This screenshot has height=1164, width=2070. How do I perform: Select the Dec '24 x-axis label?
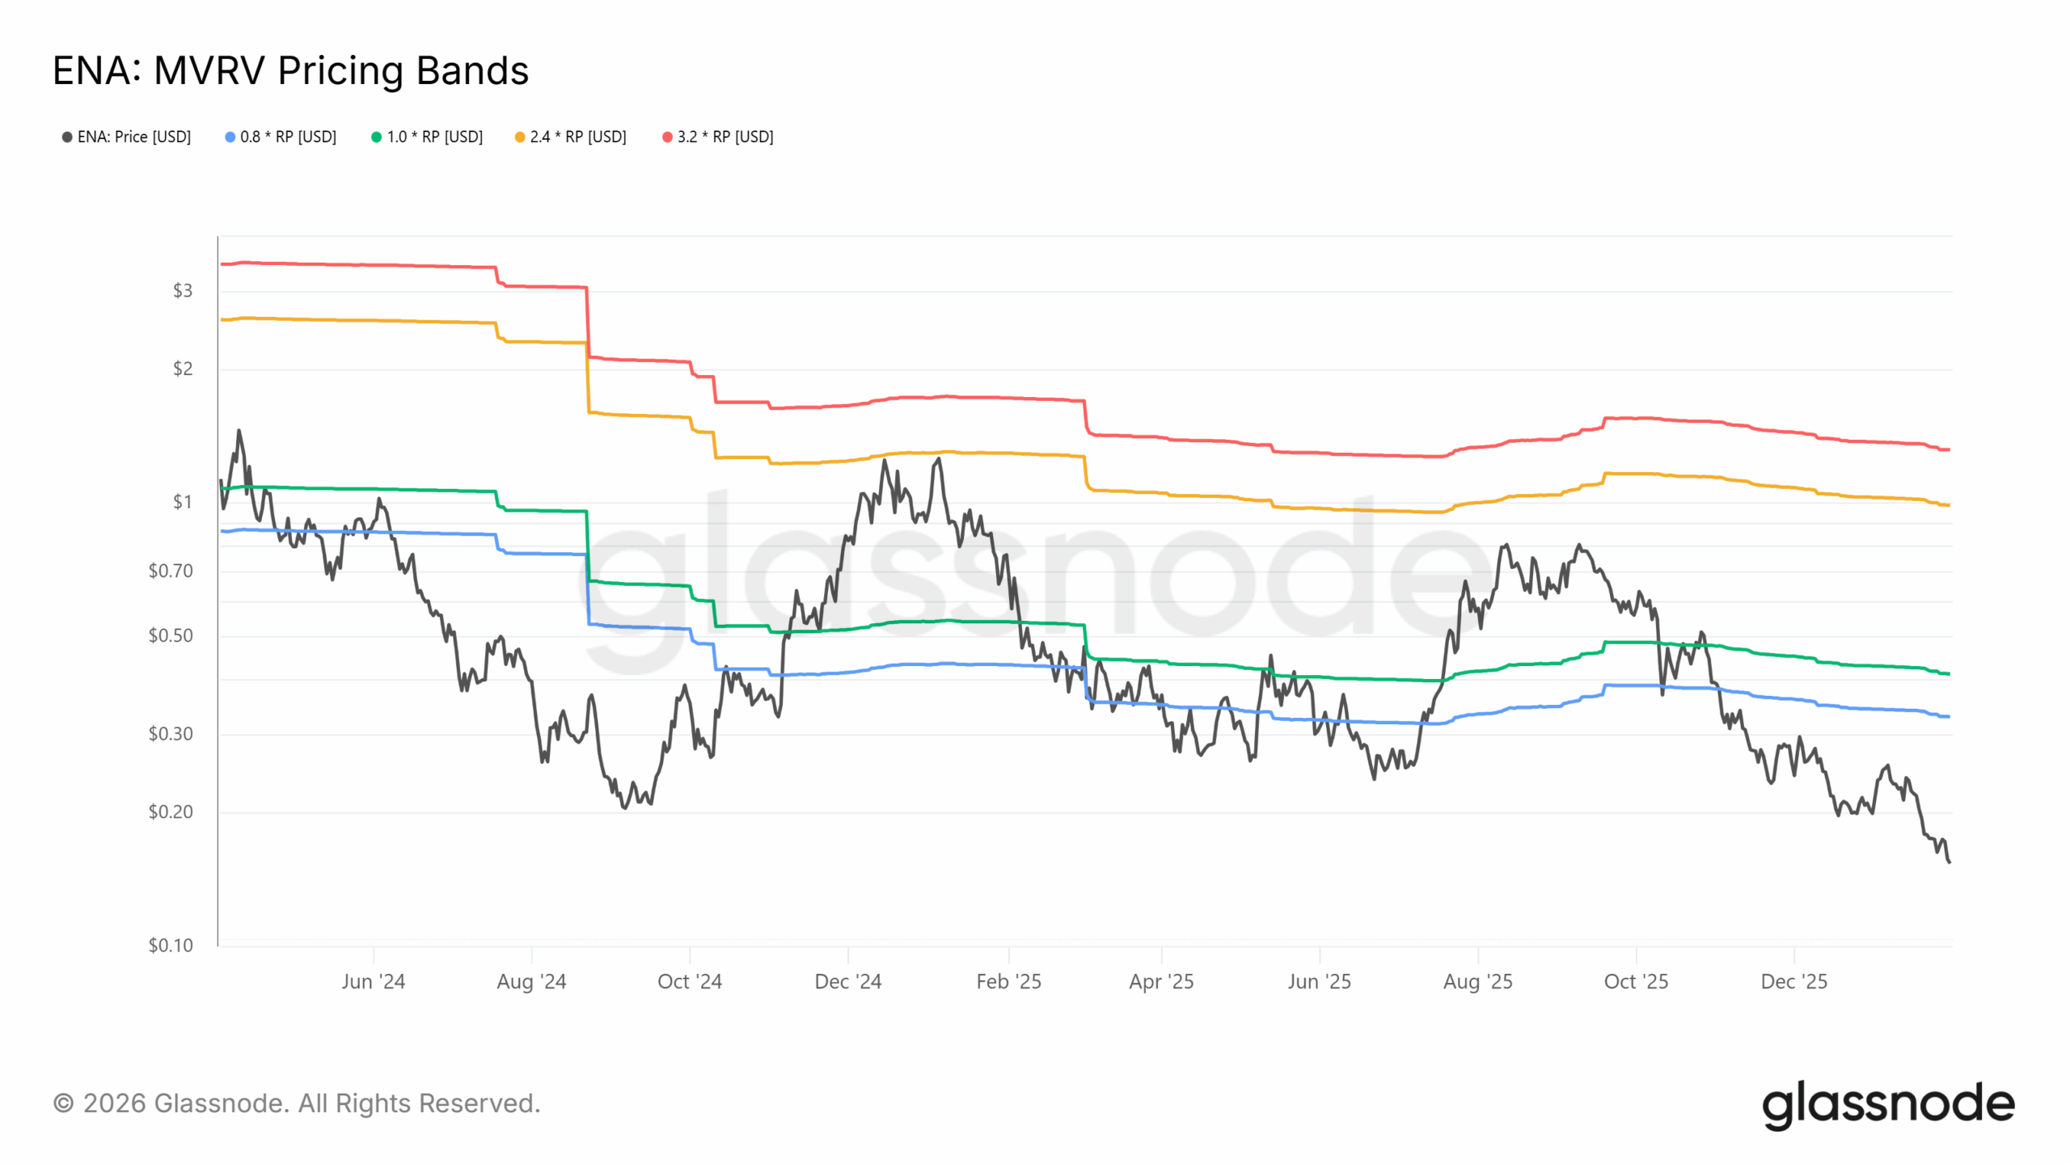coord(847,981)
